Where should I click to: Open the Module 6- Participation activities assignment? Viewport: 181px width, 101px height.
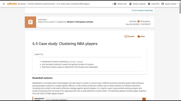pyautogui.click(x=80, y=22)
